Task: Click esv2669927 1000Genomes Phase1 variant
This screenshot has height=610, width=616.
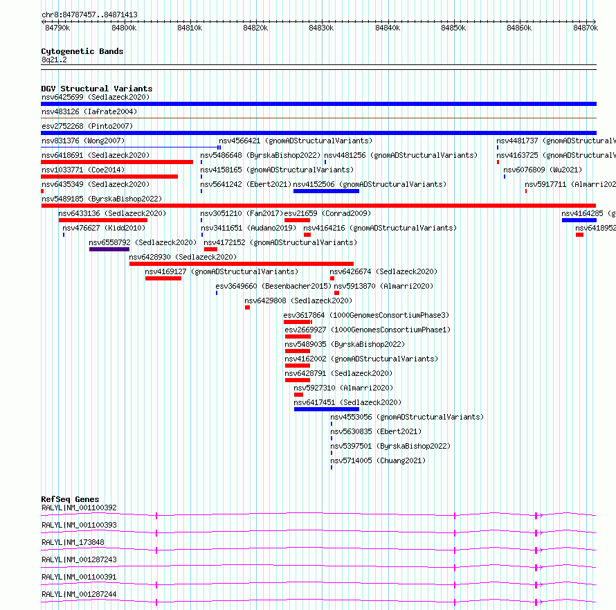Action: pyautogui.click(x=368, y=330)
